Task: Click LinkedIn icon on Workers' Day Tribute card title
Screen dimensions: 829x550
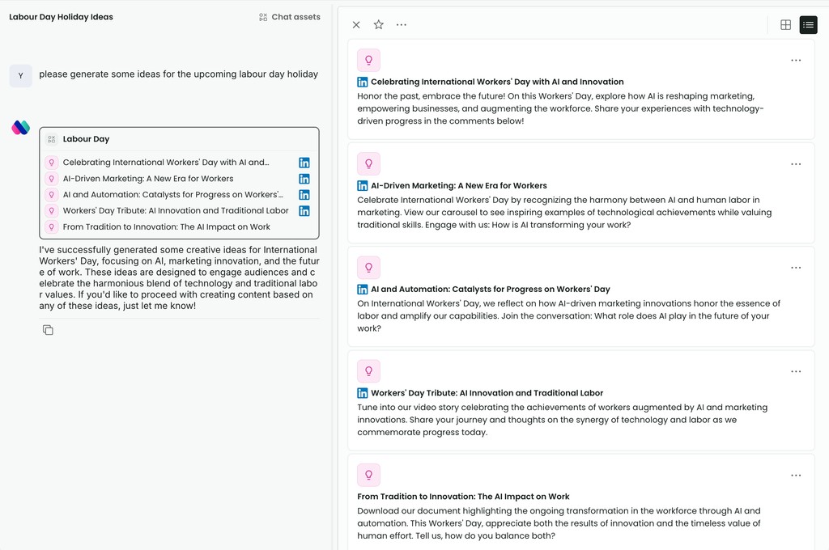Action: (x=363, y=393)
